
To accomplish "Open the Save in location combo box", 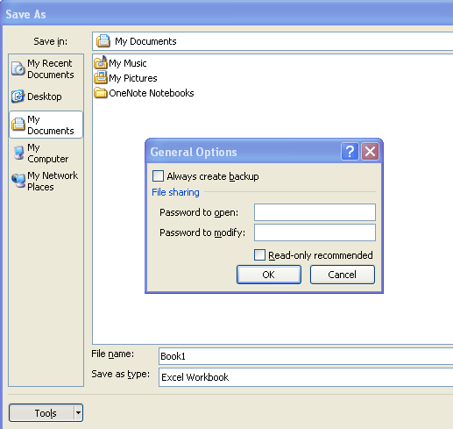I will [x=273, y=41].
